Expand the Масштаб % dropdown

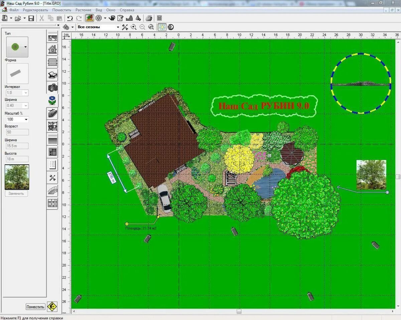[26, 119]
